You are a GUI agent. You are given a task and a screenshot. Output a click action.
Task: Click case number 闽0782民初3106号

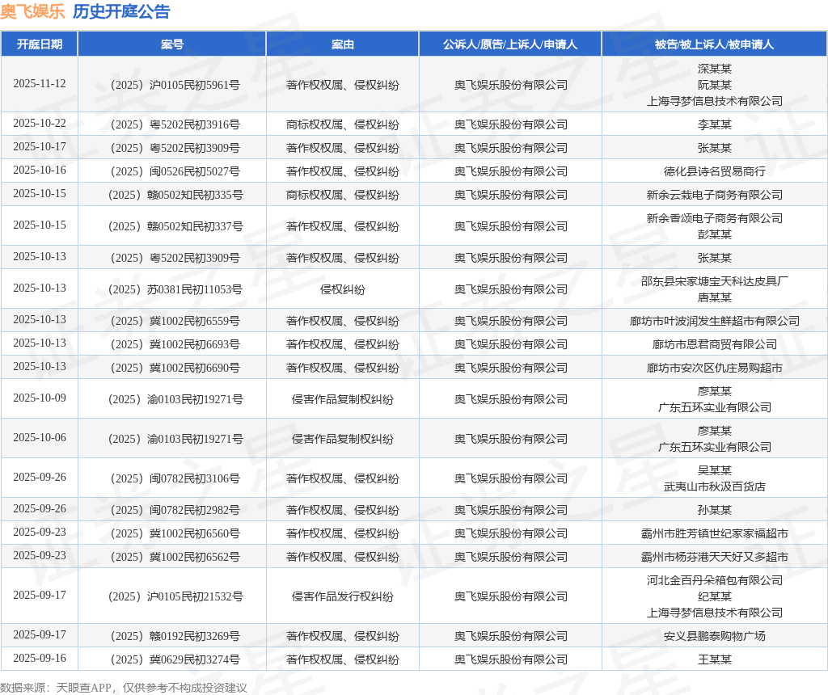click(x=175, y=478)
